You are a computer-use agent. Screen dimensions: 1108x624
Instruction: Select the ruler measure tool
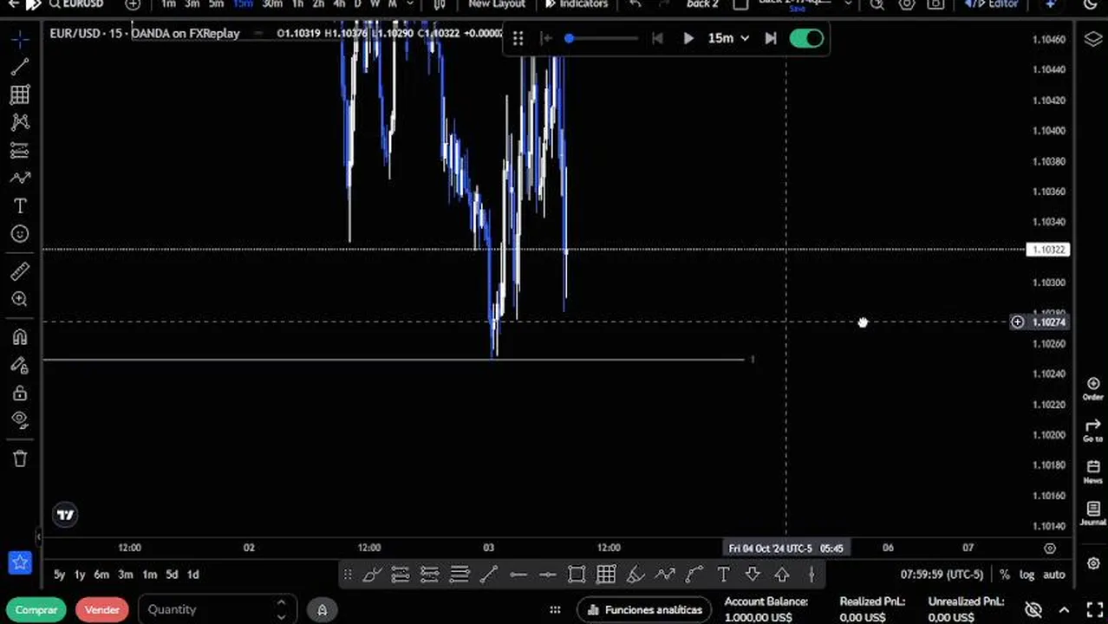coord(20,271)
